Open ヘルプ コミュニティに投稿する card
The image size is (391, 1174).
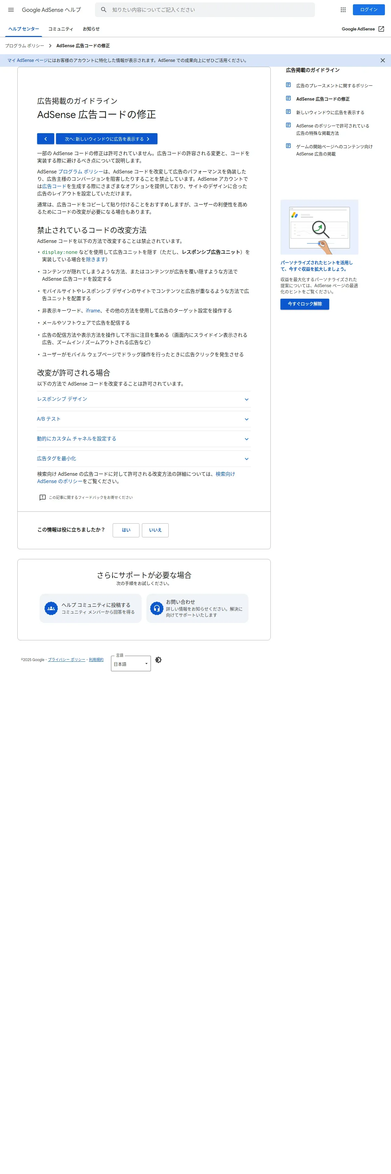coord(90,608)
